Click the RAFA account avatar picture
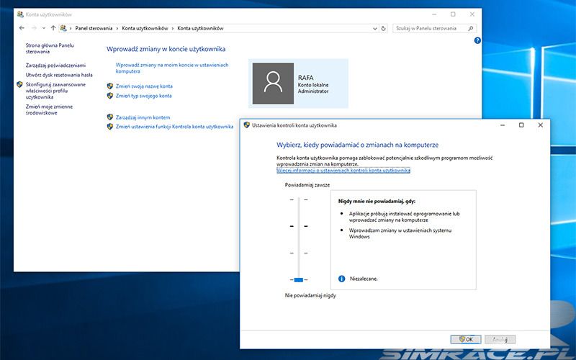Screen dimensions: 576x360 coord(273,84)
